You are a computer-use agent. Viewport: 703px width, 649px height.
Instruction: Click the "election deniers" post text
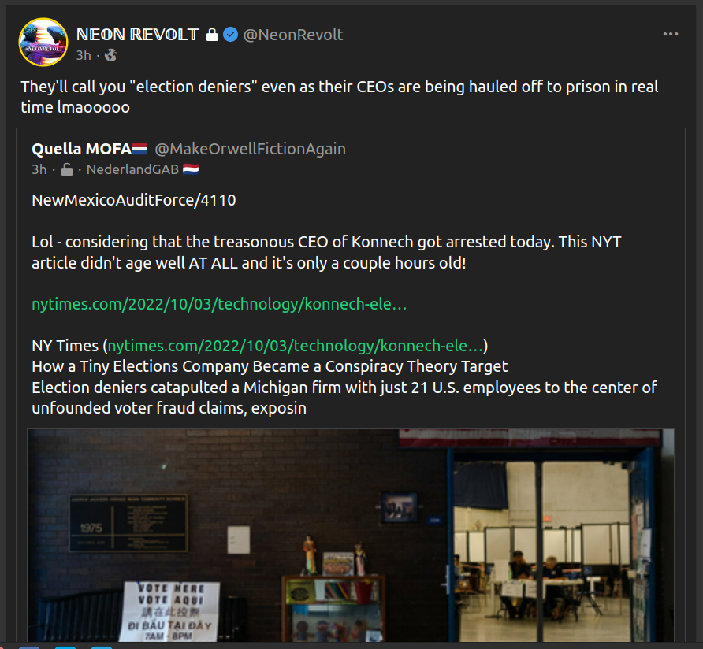click(340, 97)
